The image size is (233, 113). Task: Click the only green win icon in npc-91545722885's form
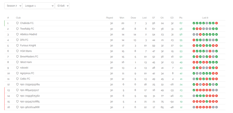pyautogui.click(x=207, y=102)
